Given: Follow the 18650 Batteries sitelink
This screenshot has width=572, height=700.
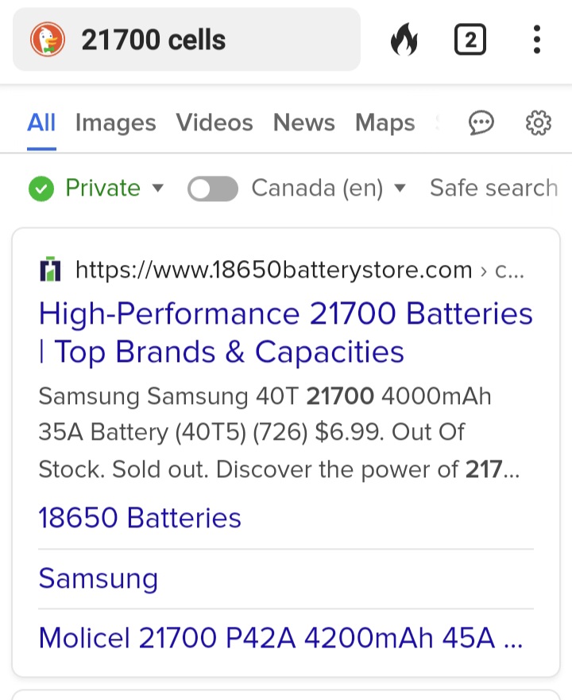Looking at the screenshot, I should click(139, 518).
